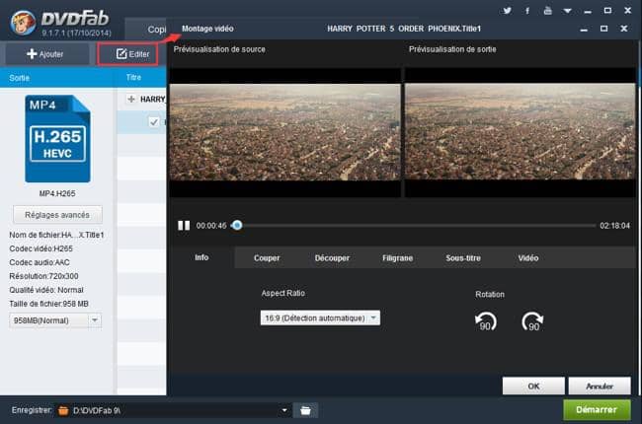The height and width of the screenshot is (424, 642).
Task: Switch to the Couper tab
Action: 267,258
